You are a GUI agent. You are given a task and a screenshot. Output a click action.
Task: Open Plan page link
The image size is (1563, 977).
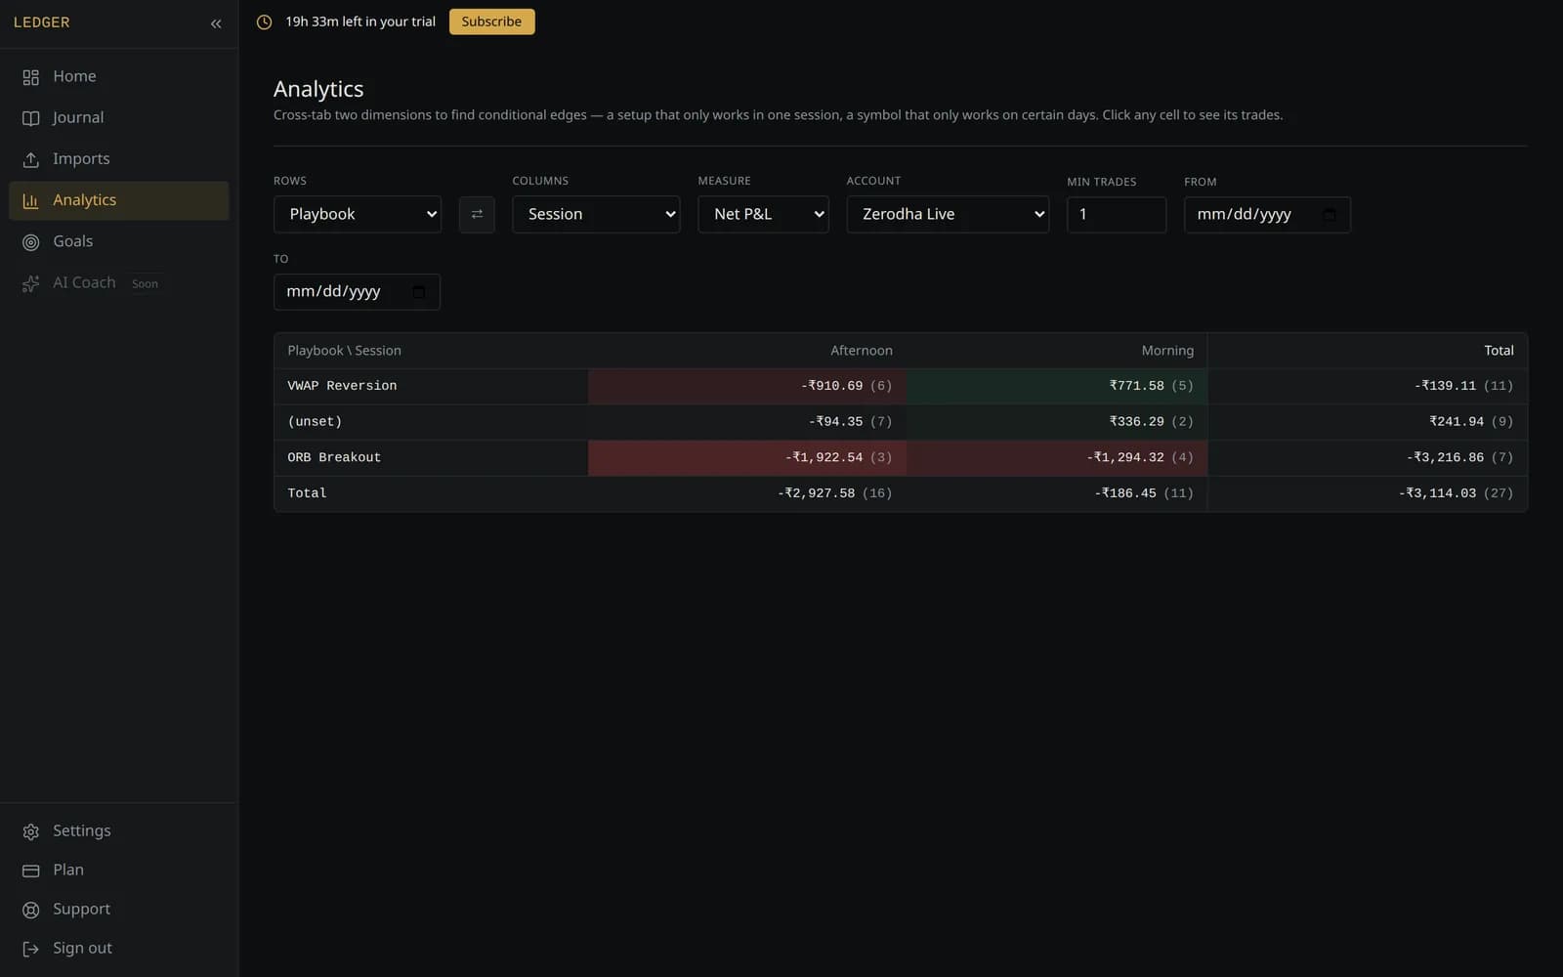tap(119, 870)
